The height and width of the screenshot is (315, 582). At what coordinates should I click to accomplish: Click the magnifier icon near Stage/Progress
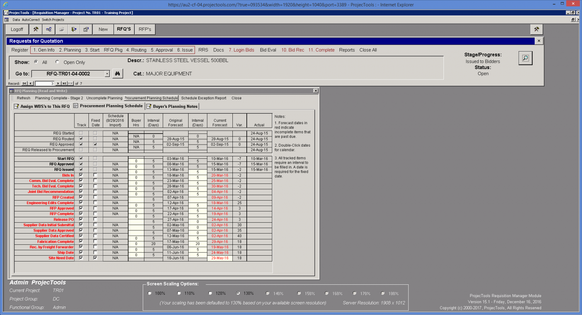point(525,58)
